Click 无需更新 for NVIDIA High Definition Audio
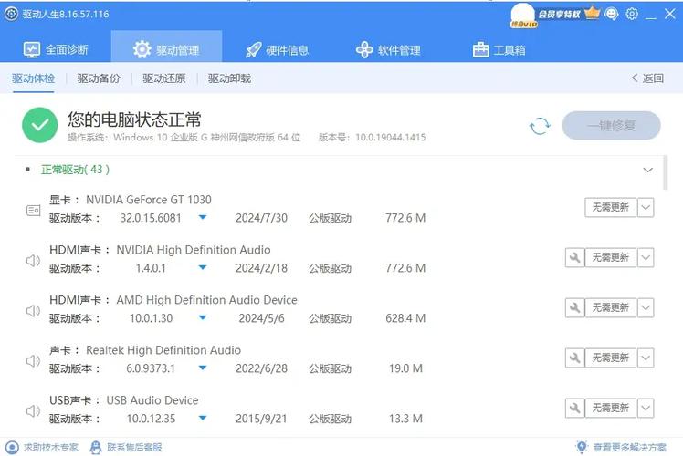This screenshot has width=683, height=456. (x=610, y=257)
